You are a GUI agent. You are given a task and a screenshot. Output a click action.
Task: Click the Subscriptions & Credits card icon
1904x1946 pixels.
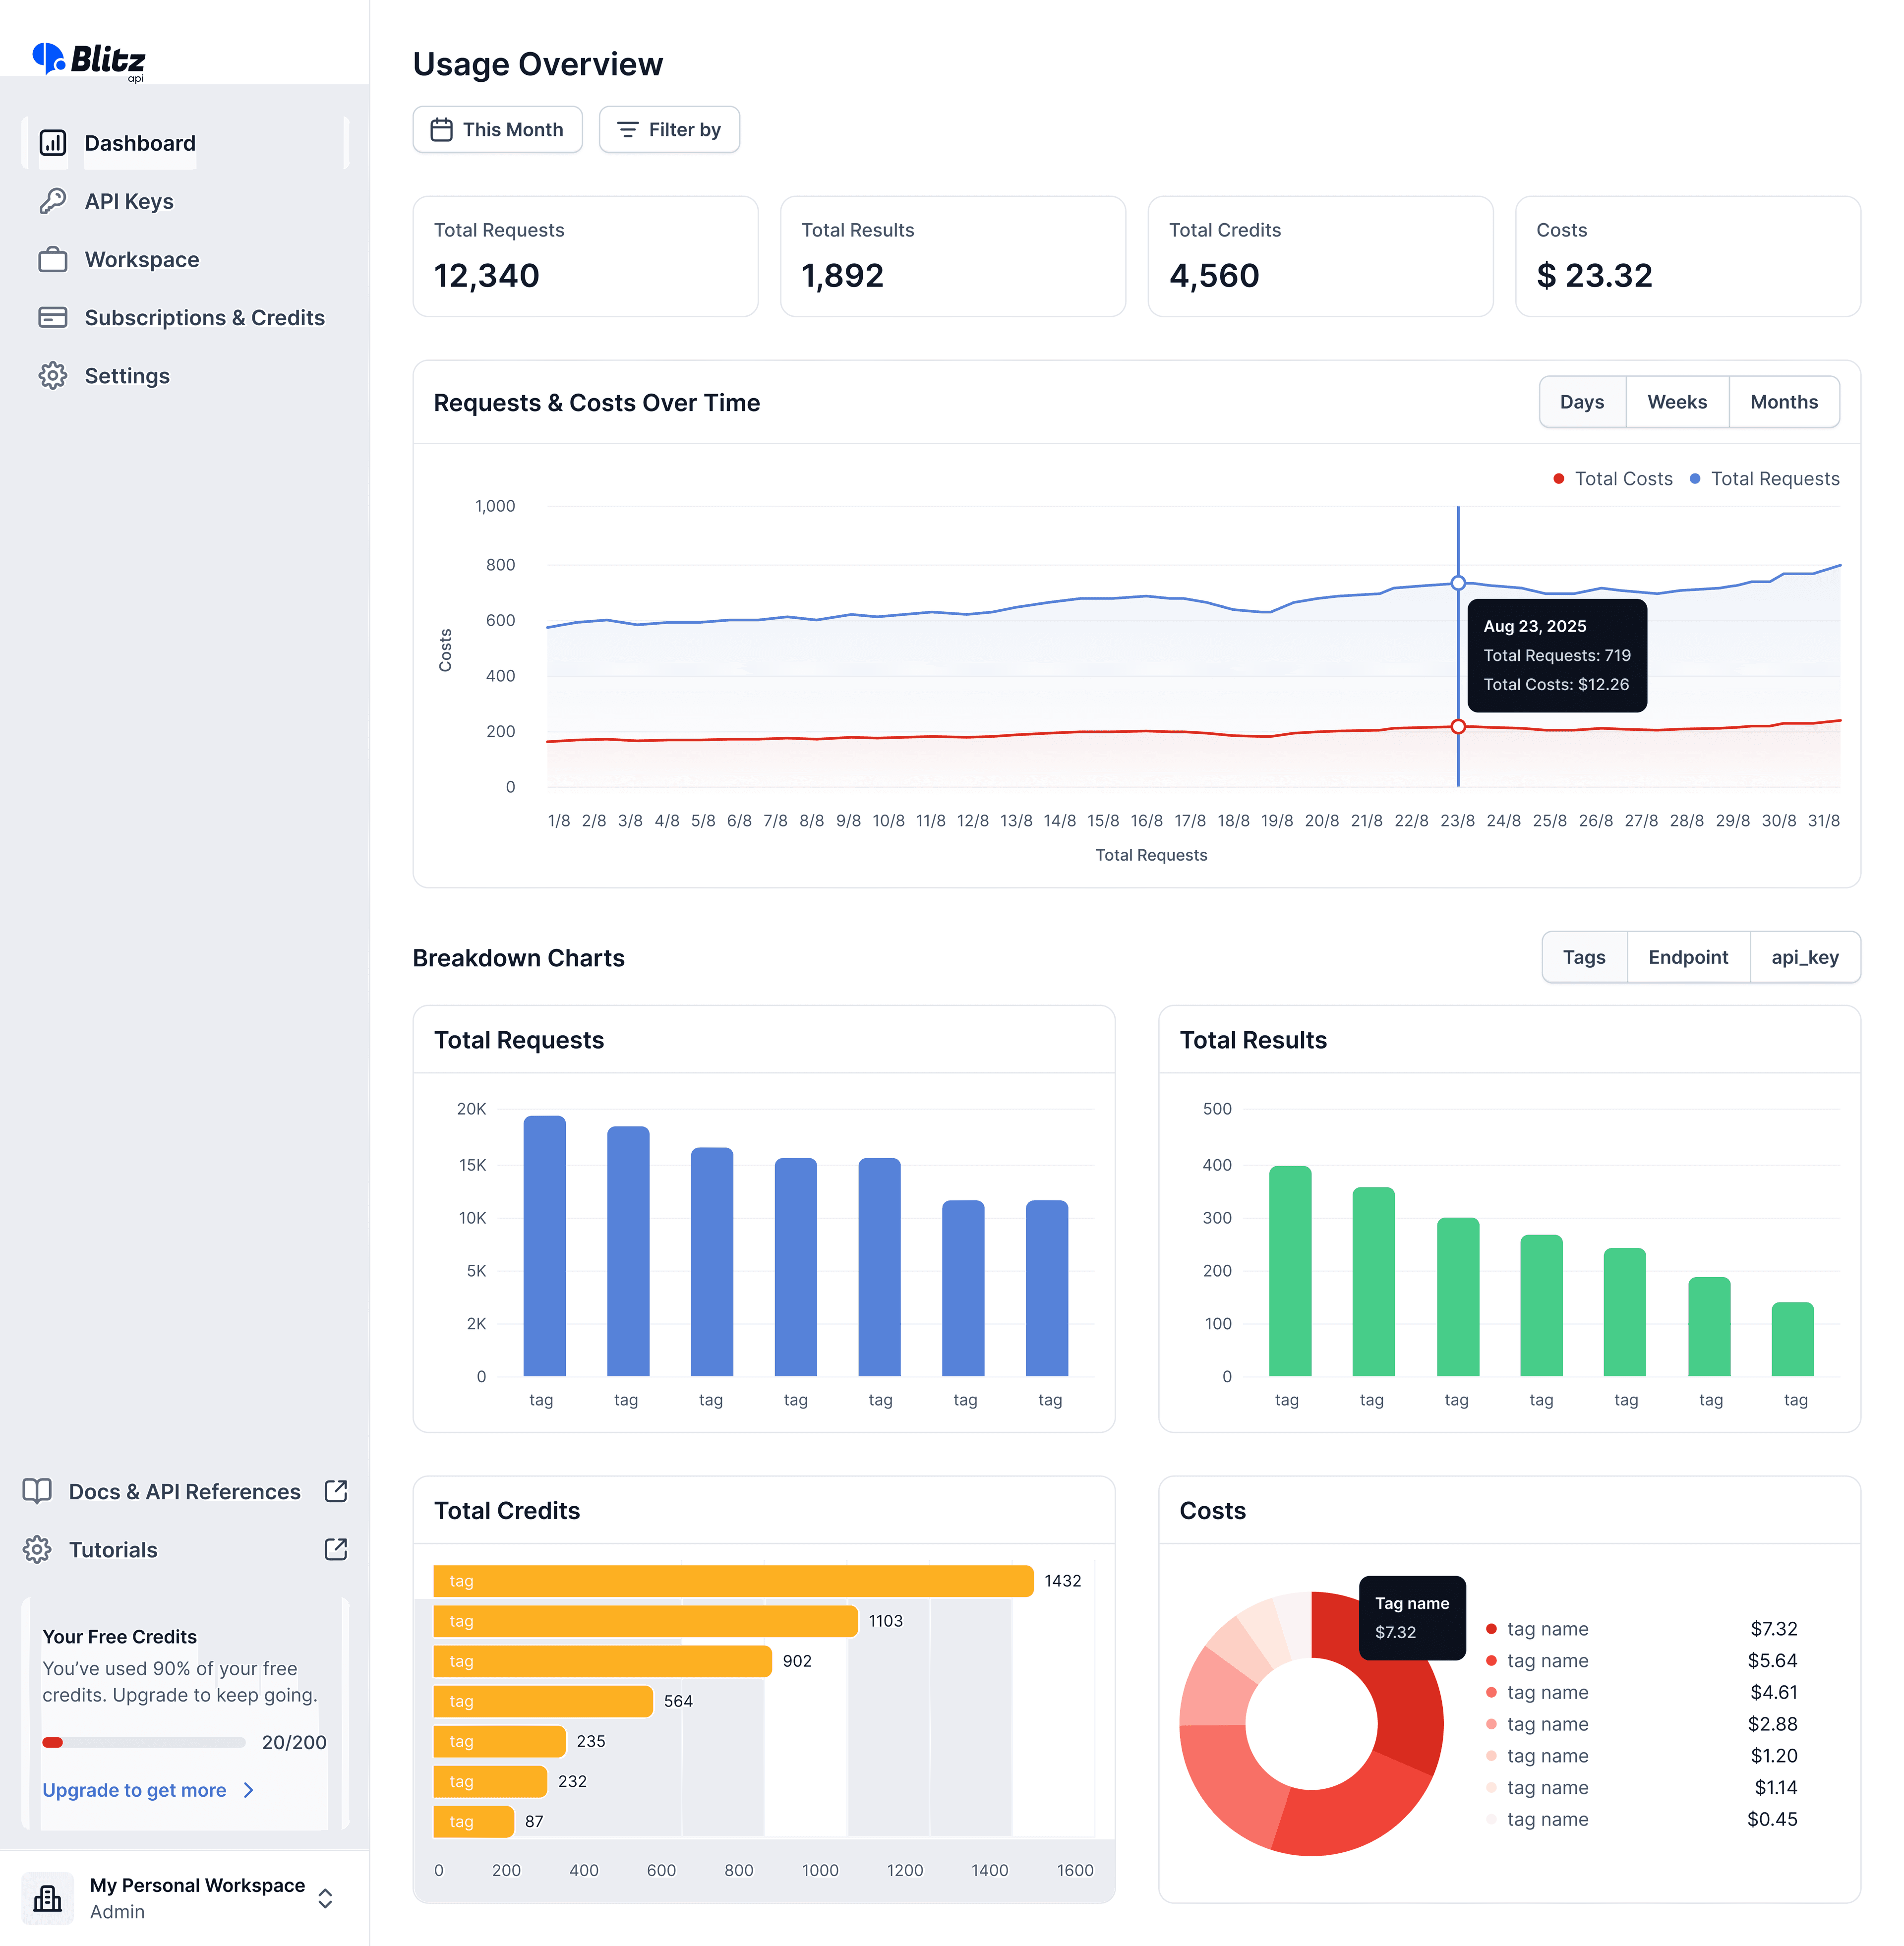point(53,318)
